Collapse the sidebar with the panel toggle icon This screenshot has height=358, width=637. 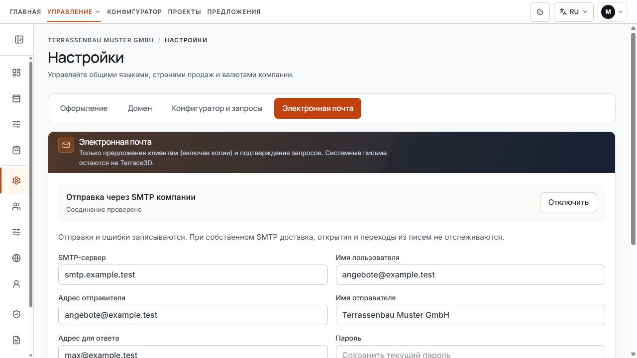pyautogui.click(x=19, y=40)
